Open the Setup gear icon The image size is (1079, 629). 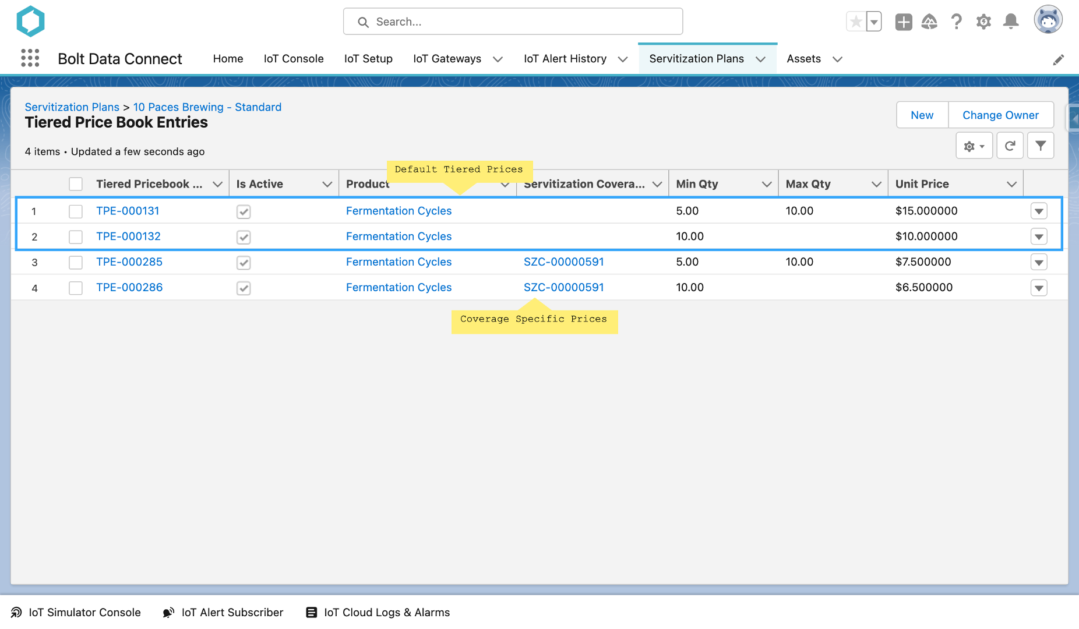coord(983,22)
